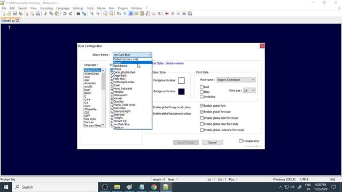Click the Show all characters toolbar icon
This screenshot has width=342, height=192.
125,13
